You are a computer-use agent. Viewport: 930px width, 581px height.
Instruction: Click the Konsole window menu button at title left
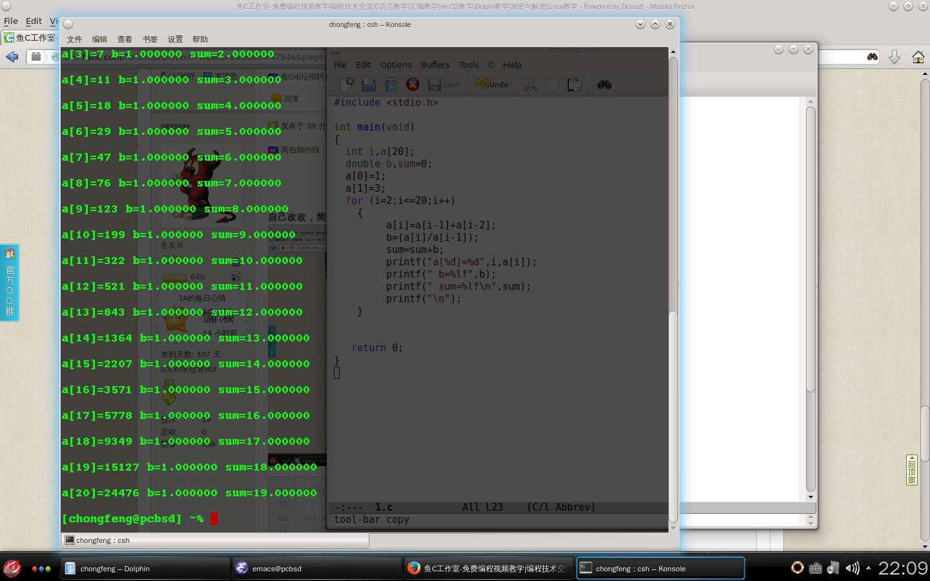(68, 25)
